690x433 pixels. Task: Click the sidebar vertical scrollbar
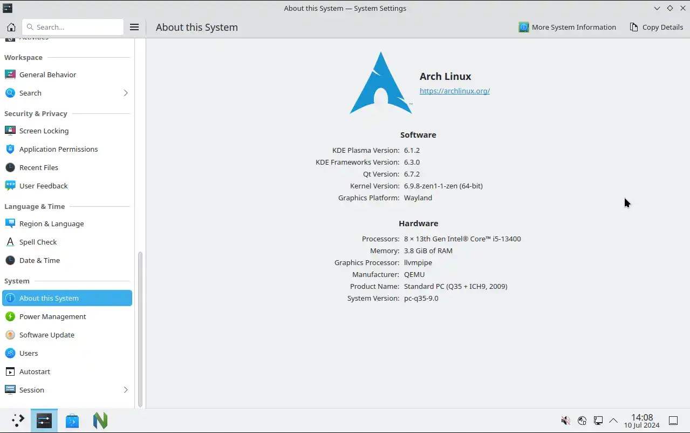pos(140,329)
